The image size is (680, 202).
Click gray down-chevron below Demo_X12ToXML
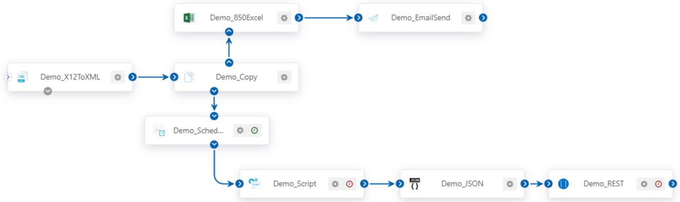click(x=48, y=91)
